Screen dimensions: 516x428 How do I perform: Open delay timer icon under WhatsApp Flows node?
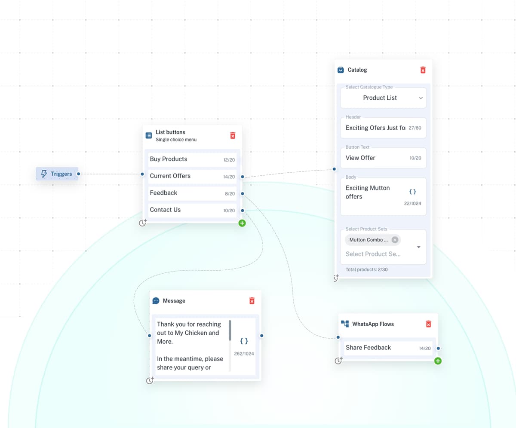coord(338,361)
